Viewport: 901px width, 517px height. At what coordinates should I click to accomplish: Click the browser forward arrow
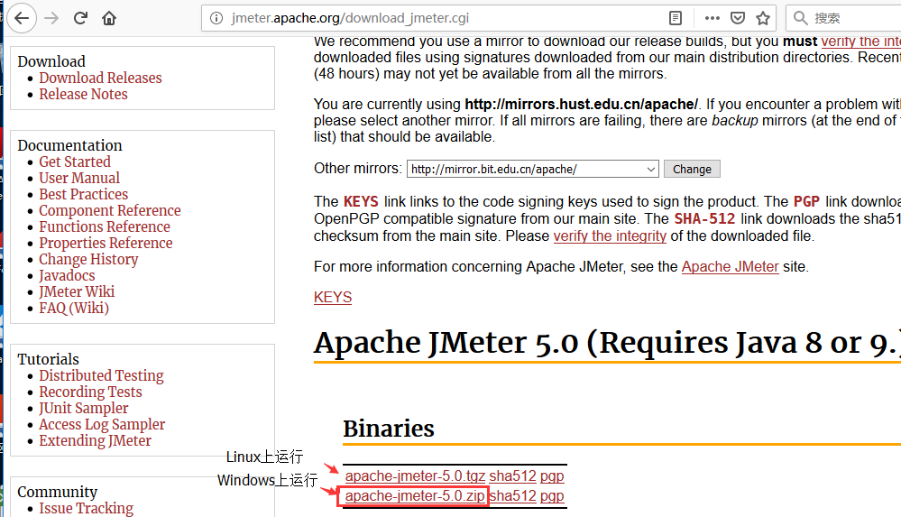(51, 18)
